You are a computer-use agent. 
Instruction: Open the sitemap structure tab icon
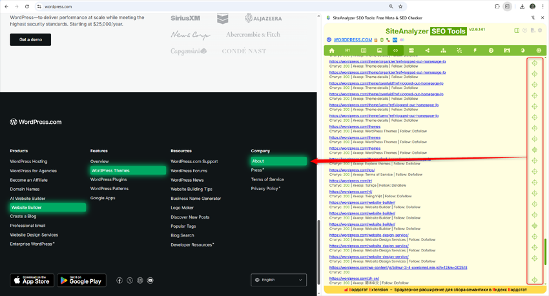(443, 51)
